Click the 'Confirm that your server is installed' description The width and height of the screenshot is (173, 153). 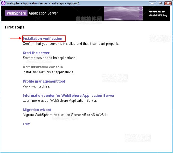(x=71, y=44)
